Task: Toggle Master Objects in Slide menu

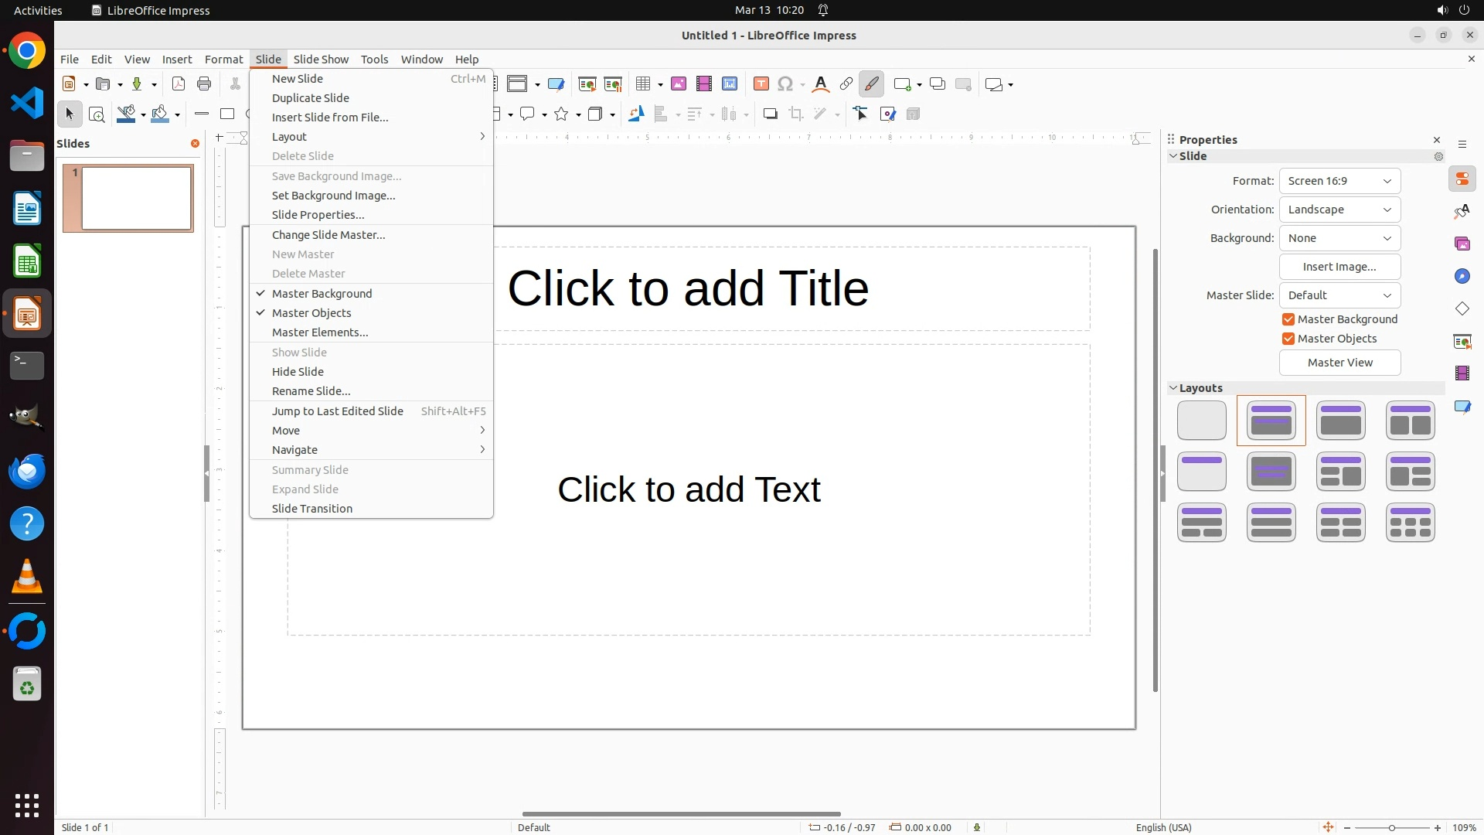Action: click(311, 313)
